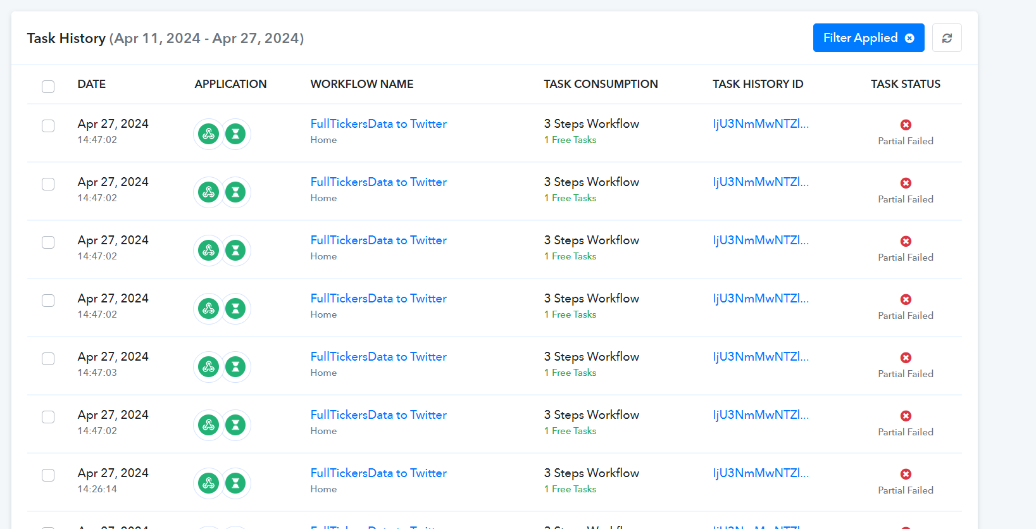Open the FullTickersData to Twitter link at 14:26:14
1036x529 pixels.
tap(378, 473)
